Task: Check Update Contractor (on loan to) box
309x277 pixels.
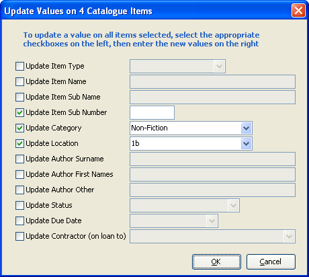Action: [x=19, y=236]
